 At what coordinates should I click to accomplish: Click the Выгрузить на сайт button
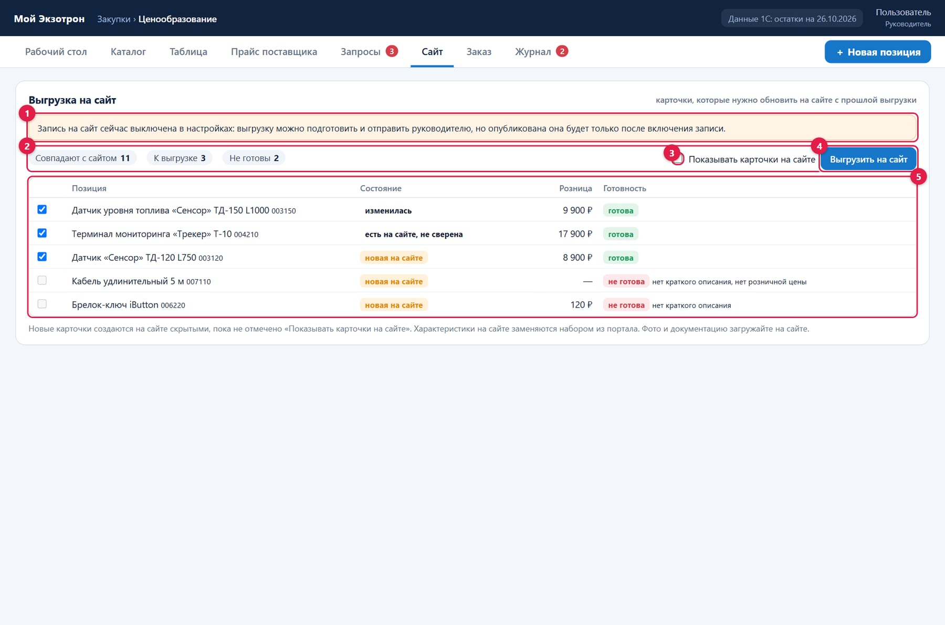pos(868,159)
